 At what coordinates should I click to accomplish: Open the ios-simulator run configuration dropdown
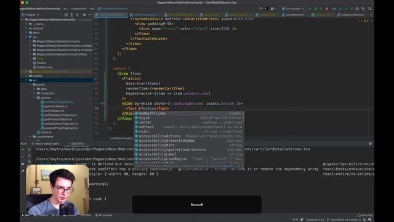(293, 9)
